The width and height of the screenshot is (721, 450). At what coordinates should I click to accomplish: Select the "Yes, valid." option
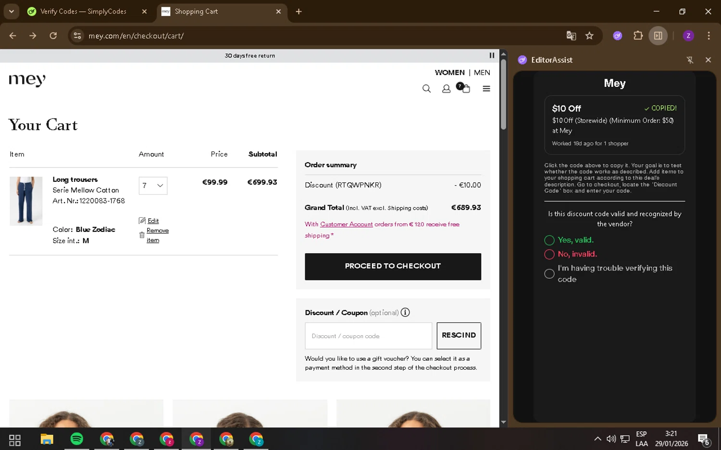pyautogui.click(x=549, y=240)
